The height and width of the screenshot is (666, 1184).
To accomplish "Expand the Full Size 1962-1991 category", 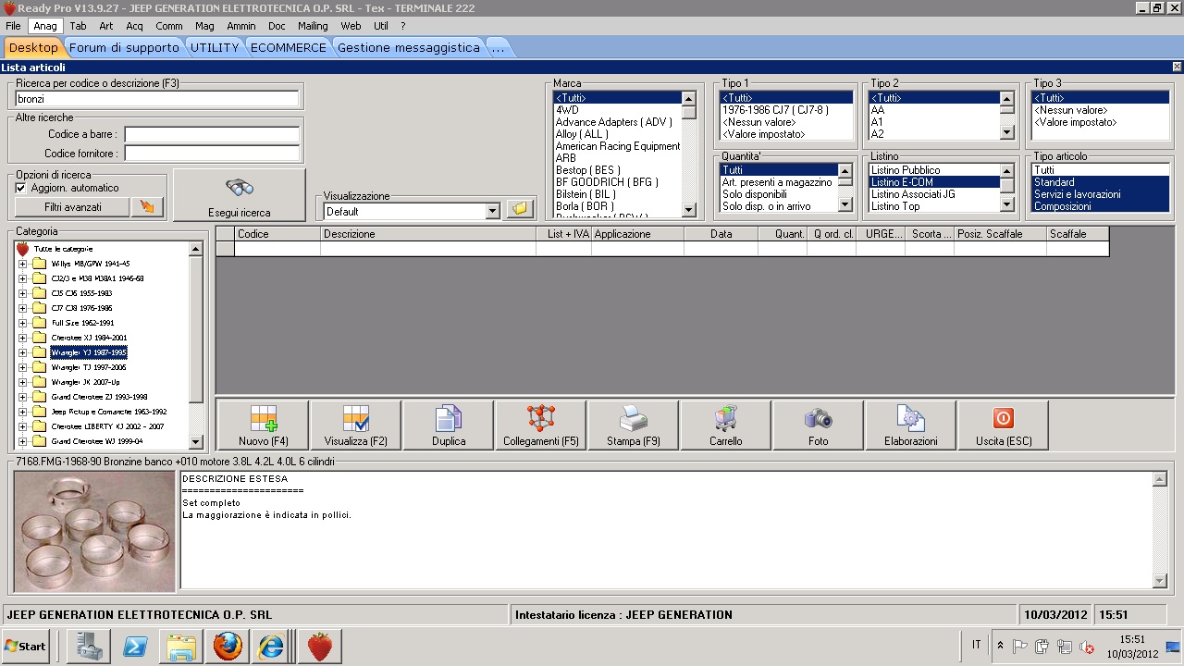I will 23,323.
